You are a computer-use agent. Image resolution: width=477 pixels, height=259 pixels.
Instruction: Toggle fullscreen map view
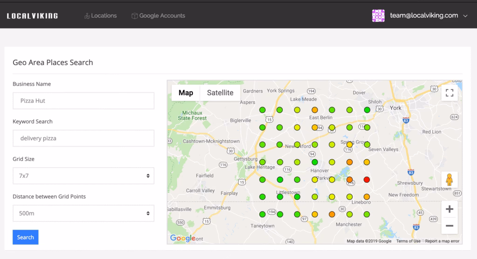pos(450,93)
